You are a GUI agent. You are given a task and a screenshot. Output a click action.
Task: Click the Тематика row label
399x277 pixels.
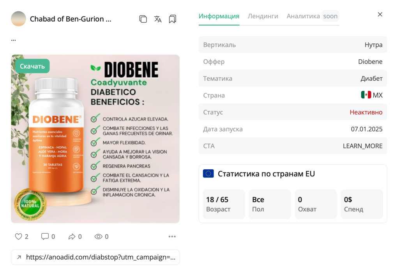[x=217, y=78]
